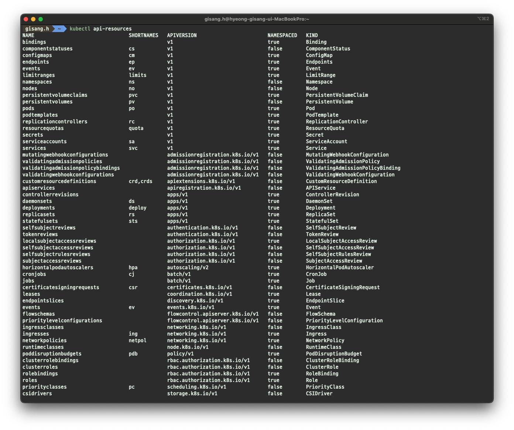Image resolution: width=514 pixels, height=430 pixels.
Task: Click the DaemonSet kind
Action: 319,201
